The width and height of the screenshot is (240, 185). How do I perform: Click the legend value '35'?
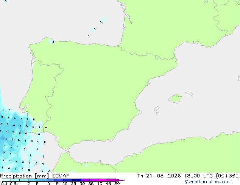pyautogui.click(x=91, y=183)
